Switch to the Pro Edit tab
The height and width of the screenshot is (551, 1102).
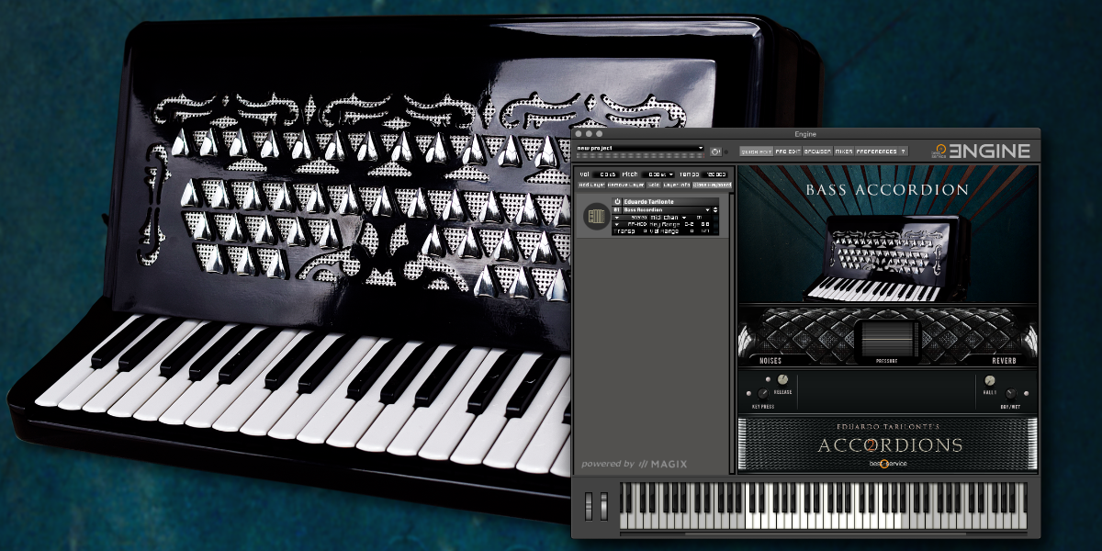(788, 152)
